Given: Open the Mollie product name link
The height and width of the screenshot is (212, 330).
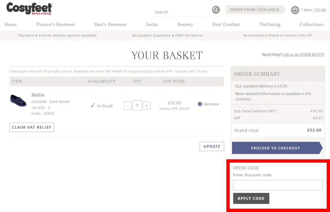Looking at the screenshot, I should [38, 95].
